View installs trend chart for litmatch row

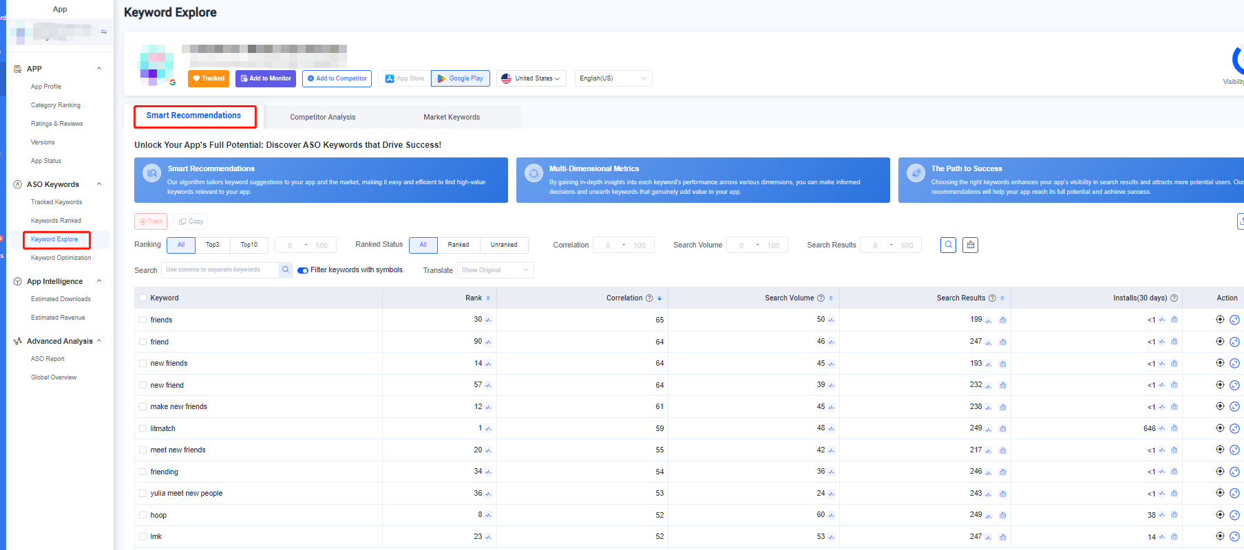coord(1162,428)
